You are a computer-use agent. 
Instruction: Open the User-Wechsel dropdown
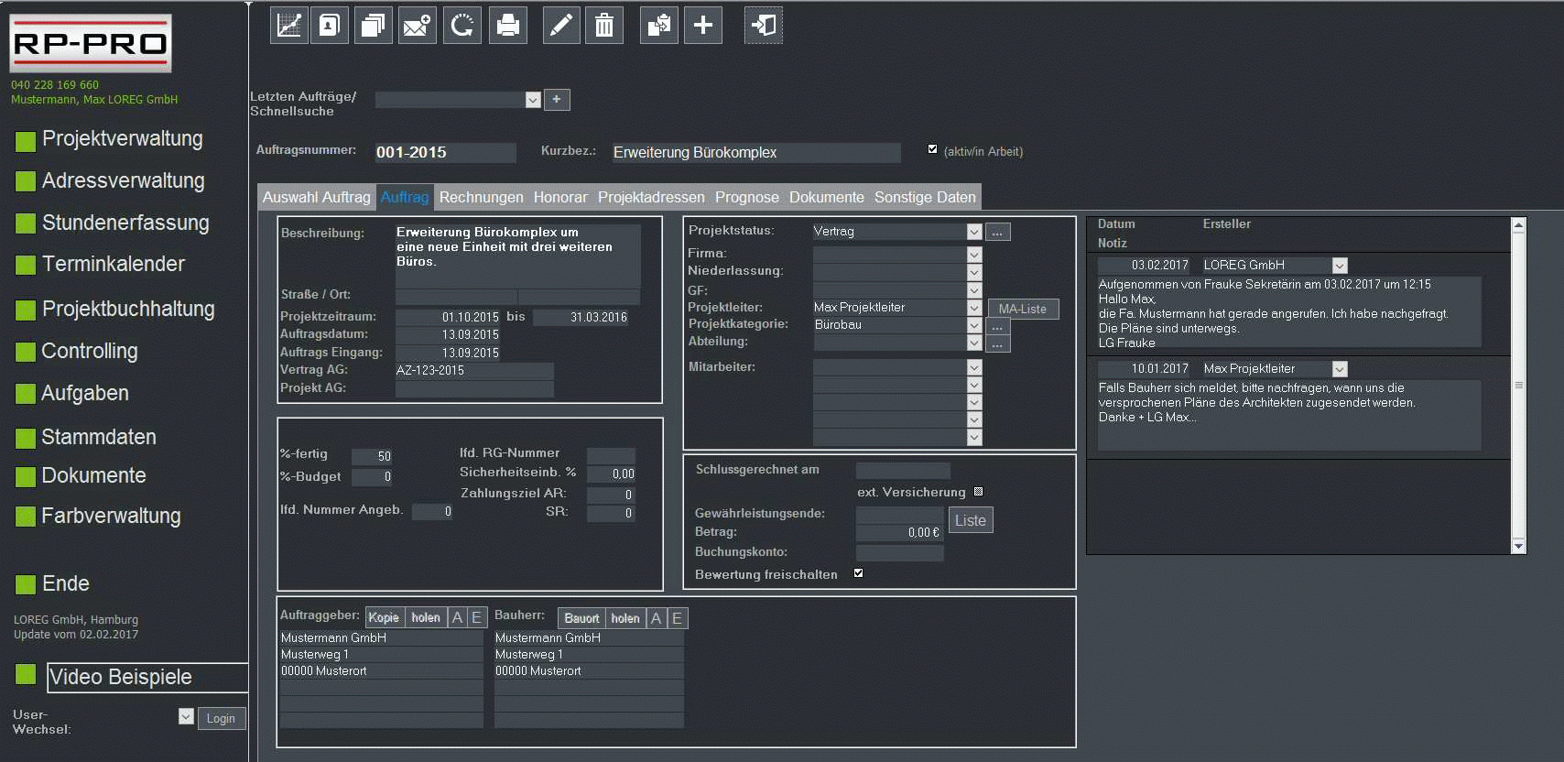(x=186, y=716)
